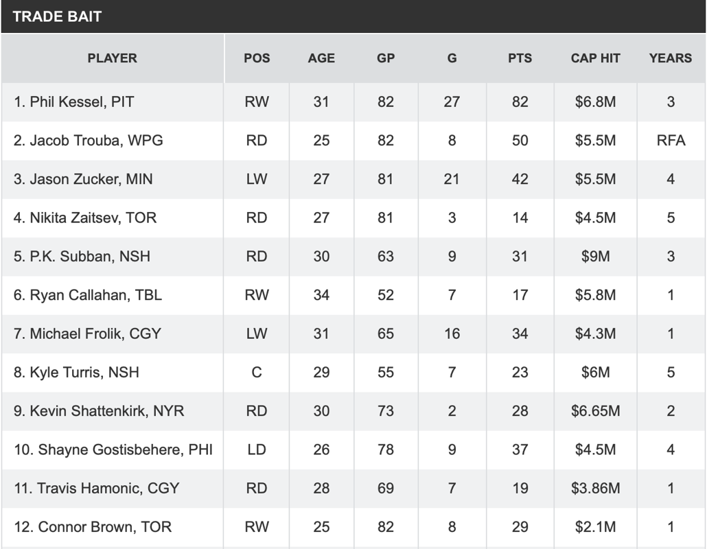Select the TRADE BAIT title bar
The image size is (707, 549).
[353, 16]
